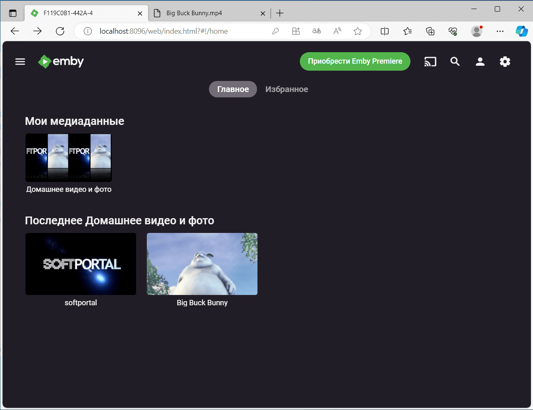Open the Big Buck Bunny video thumbnail

tap(202, 264)
